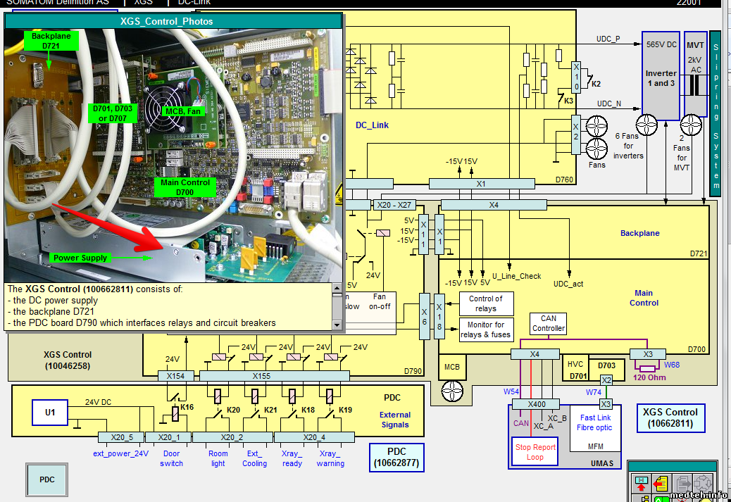The height and width of the screenshot is (502, 731).
Task: Click the Slipring System vertical bar
Action: 715,113
